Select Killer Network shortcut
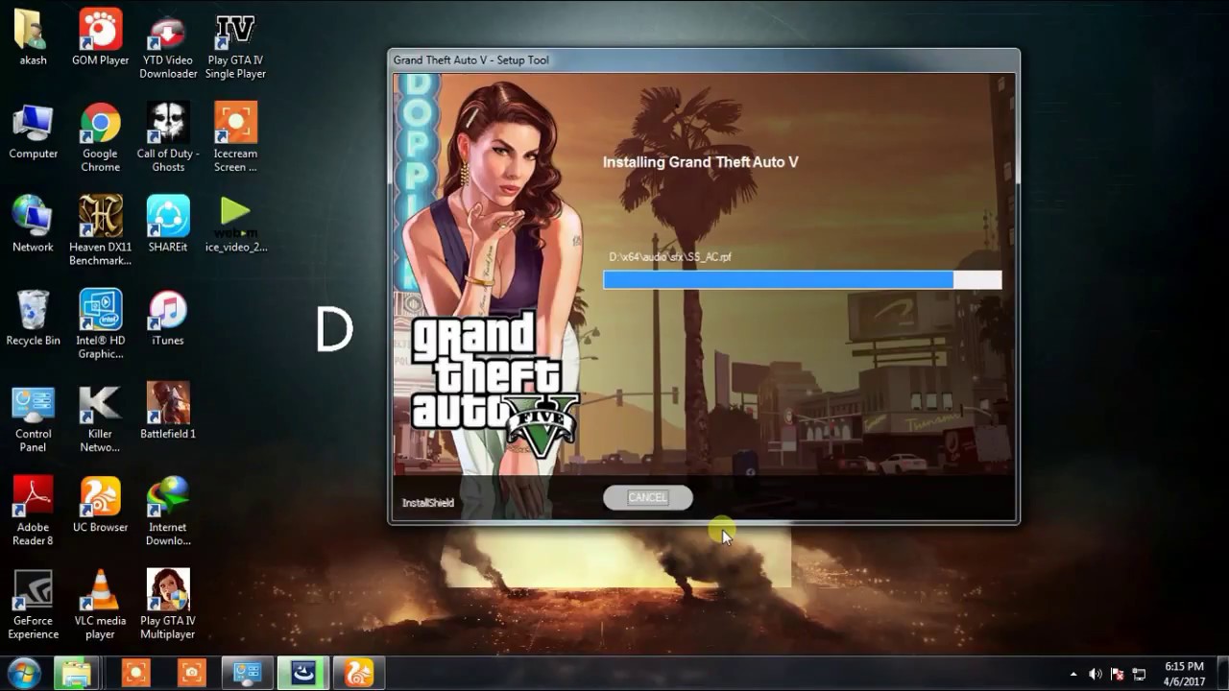The height and width of the screenshot is (691, 1229). pos(100,419)
